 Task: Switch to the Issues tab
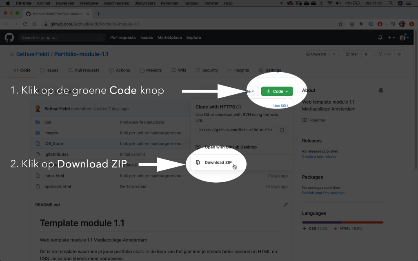(x=49, y=70)
